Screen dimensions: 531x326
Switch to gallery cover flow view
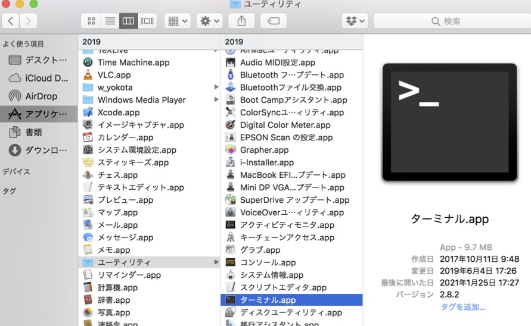[147, 21]
